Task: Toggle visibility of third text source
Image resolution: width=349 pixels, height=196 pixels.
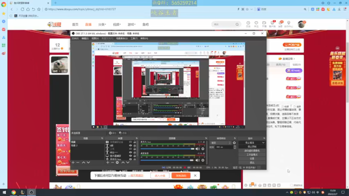Action: point(130,149)
